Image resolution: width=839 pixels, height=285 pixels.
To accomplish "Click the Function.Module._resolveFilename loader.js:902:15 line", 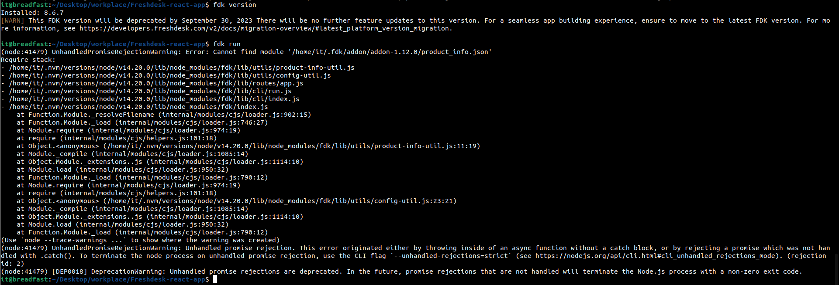I will (x=164, y=115).
